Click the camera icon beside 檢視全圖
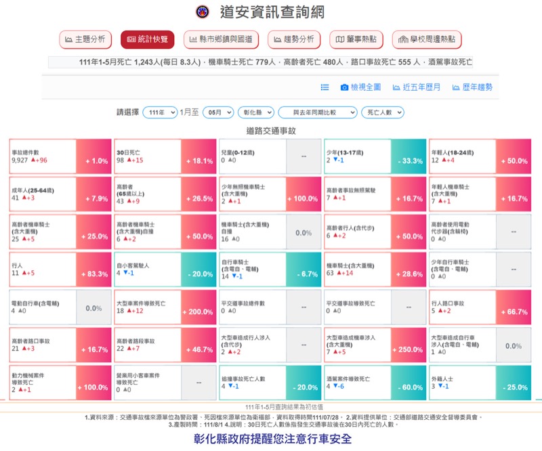The image size is (542, 451). [344, 87]
